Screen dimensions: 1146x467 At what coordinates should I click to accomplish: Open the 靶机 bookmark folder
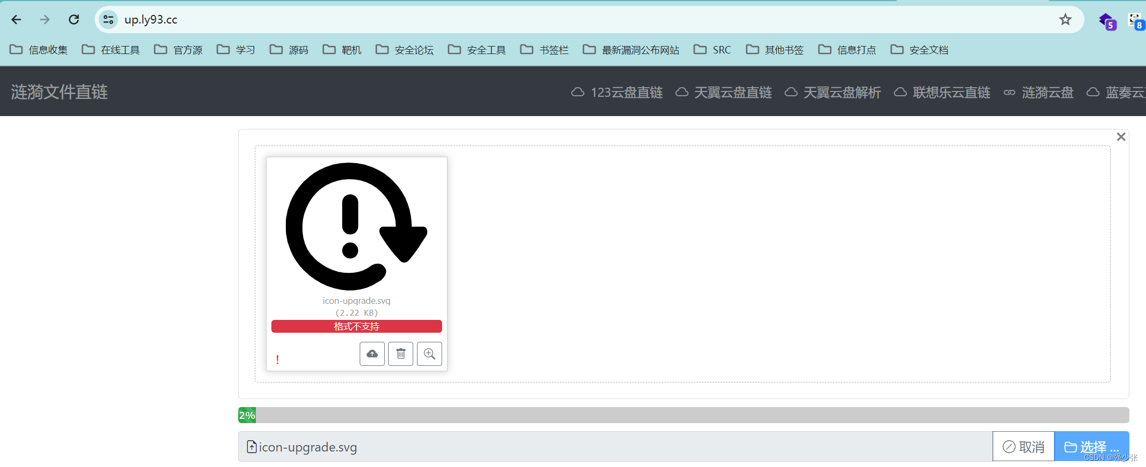[342, 50]
